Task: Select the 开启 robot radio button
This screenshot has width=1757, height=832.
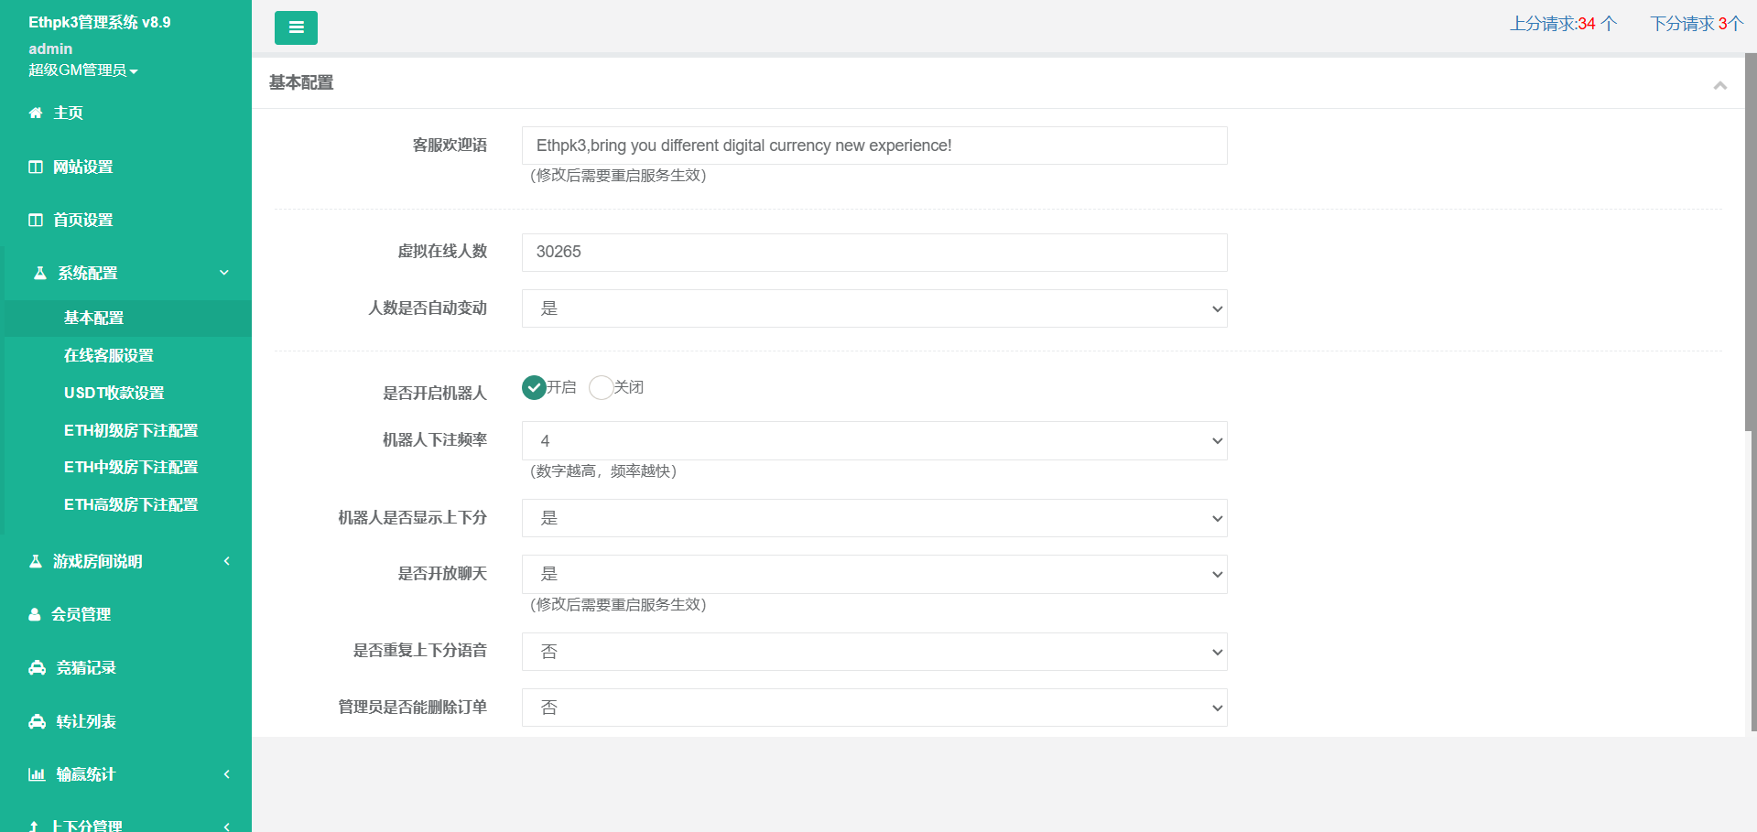Action: 535,388
